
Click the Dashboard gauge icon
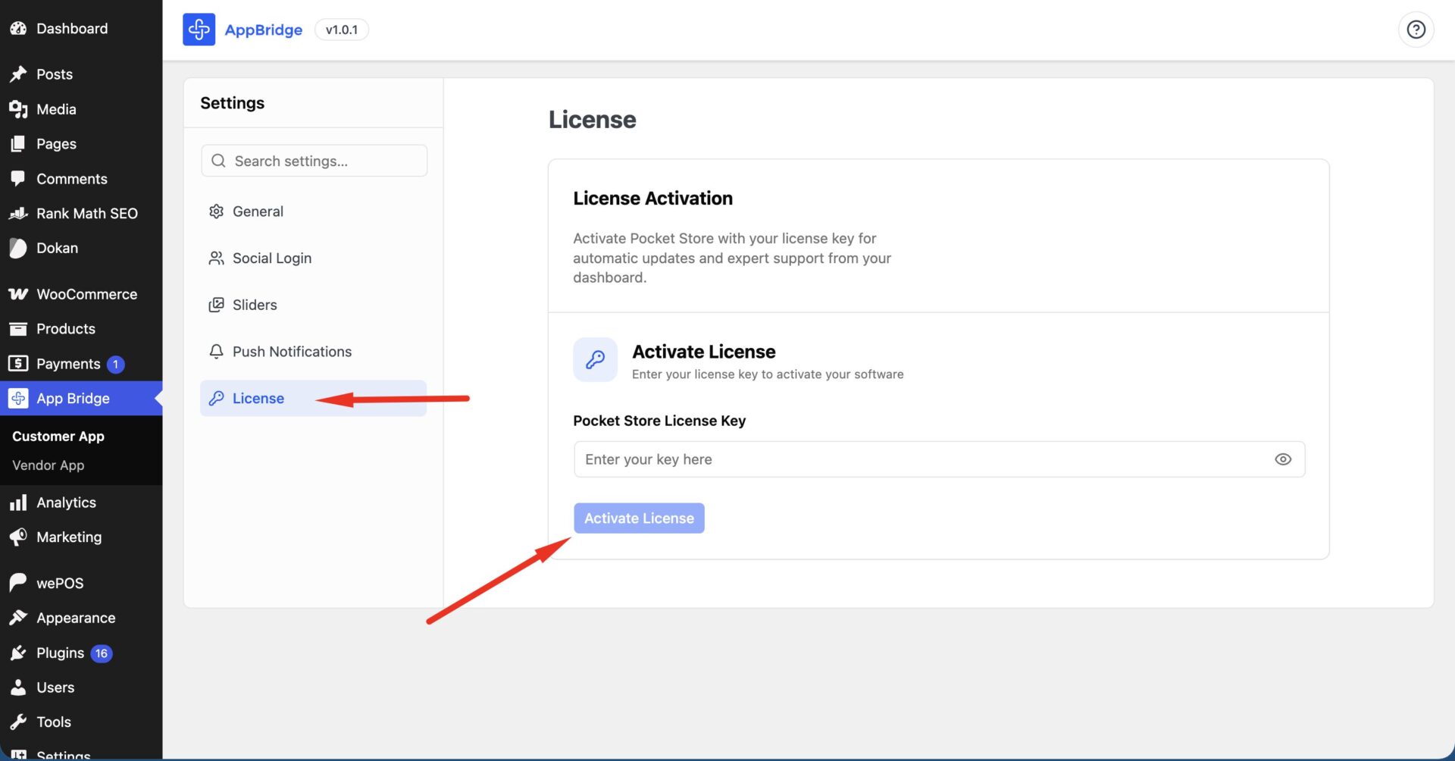pyautogui.click(x=18, y=29)
